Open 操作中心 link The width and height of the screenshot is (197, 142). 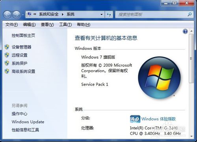pos(19,114)
